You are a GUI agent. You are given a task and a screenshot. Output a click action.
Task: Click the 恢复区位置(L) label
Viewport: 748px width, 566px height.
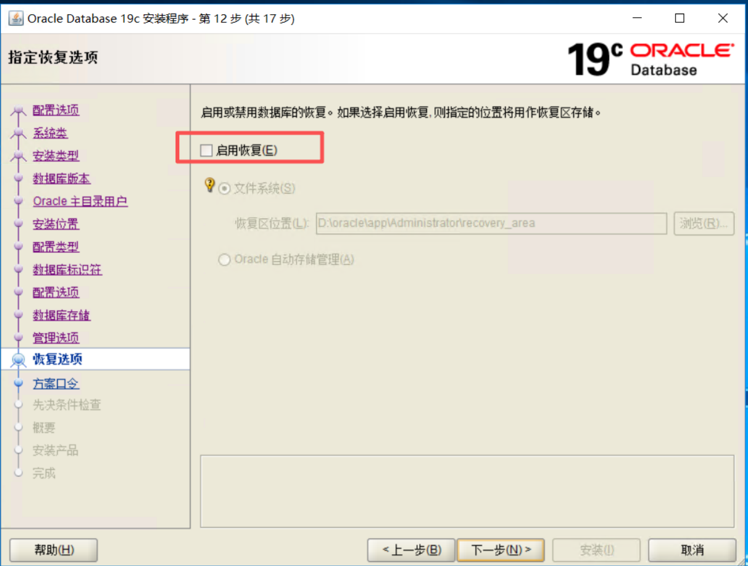[272, 223]
